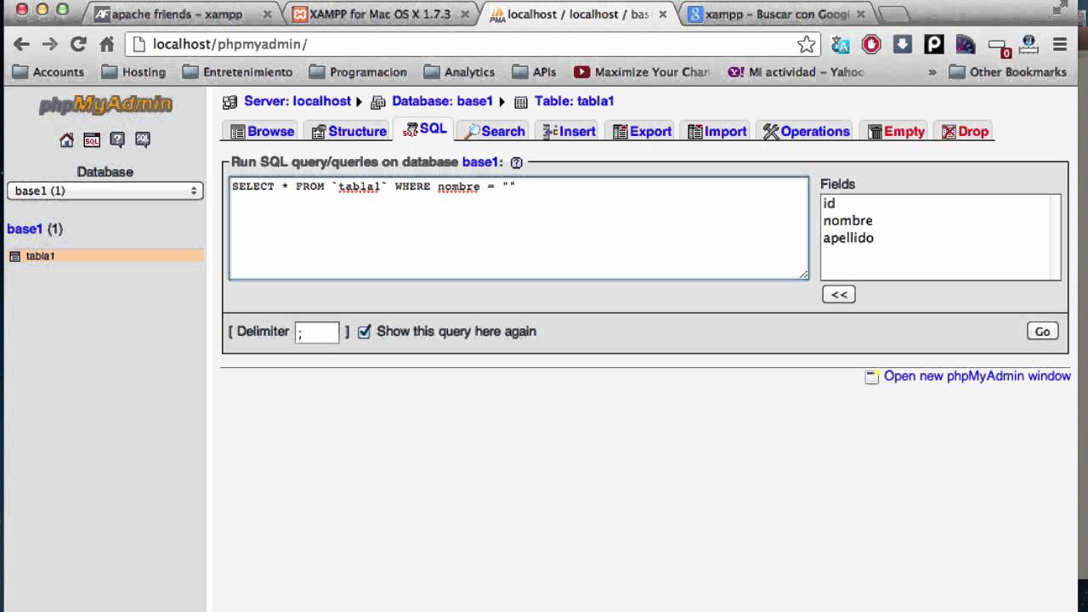Open the Hosting bookmarks folder
The height and width of the screenshot is (612, 1088).
[x=133, y=72]
